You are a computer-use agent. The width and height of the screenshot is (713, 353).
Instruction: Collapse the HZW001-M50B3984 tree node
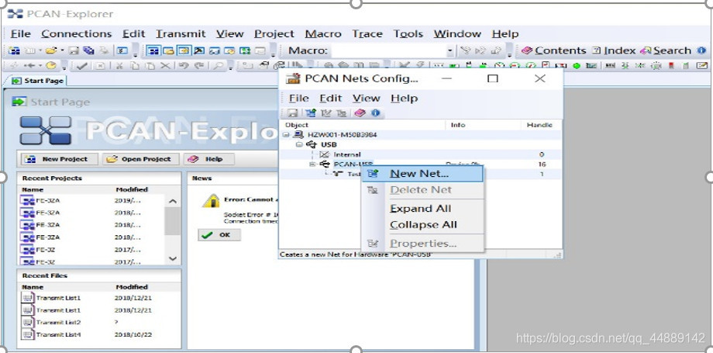(x=285, y=135)
